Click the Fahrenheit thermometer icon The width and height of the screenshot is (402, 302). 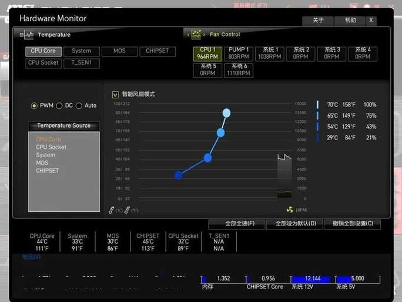pos(127,210)
